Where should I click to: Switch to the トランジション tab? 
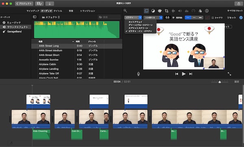(87, 11)
